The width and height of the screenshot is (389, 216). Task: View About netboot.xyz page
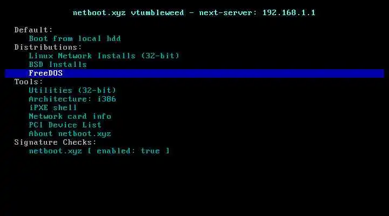point(70,134)
